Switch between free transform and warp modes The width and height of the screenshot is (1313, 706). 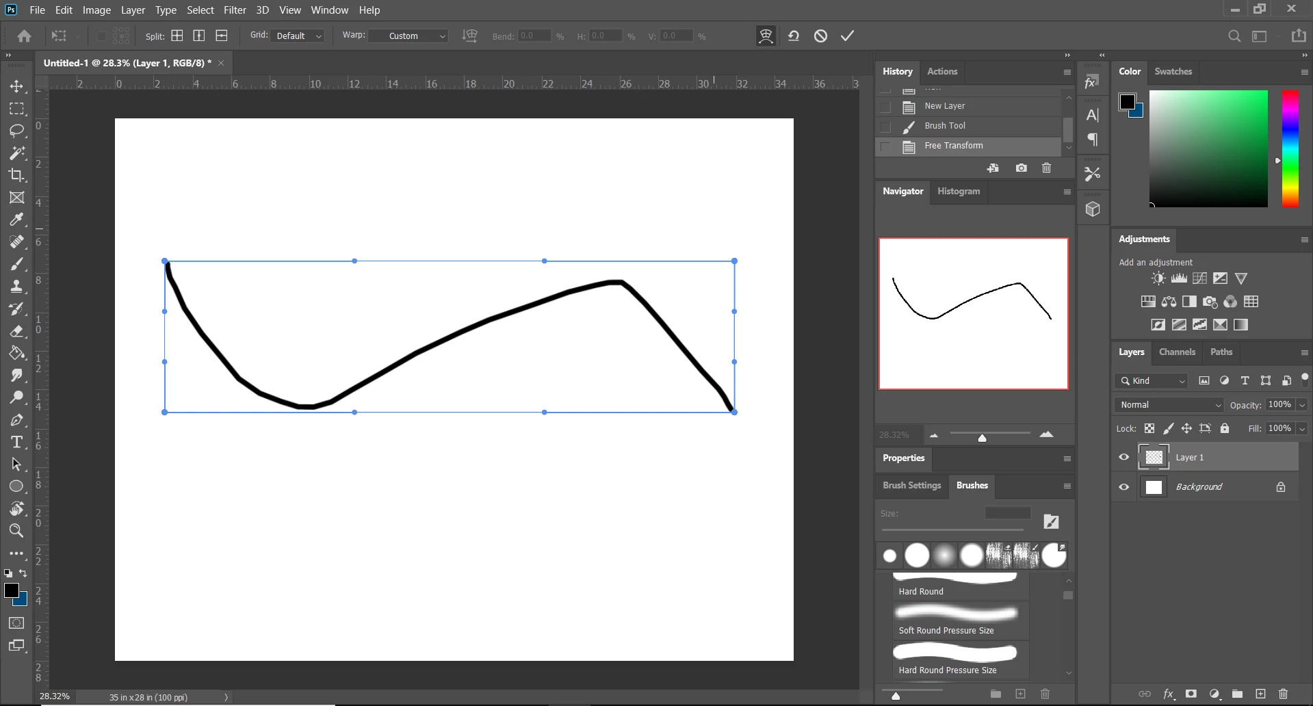pos(766,36)
